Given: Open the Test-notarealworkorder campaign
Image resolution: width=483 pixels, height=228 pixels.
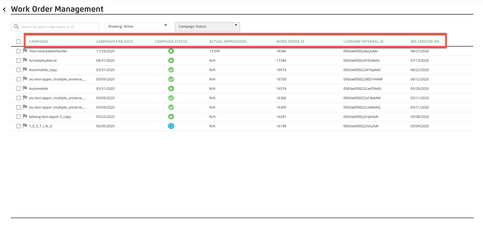Looking at the screenshot, I should coord(48,51).
